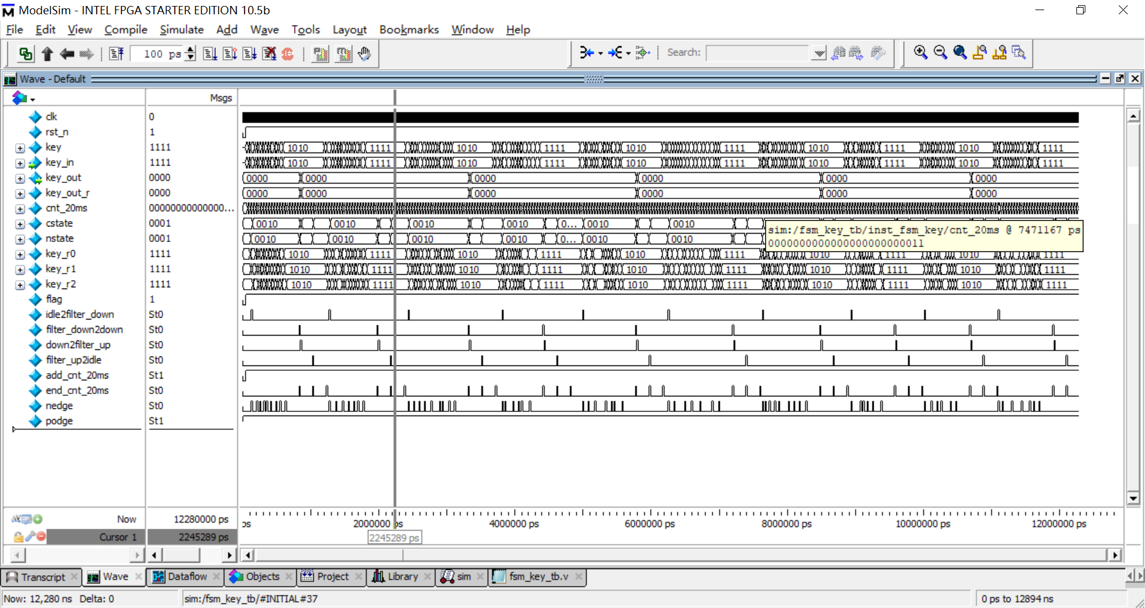1145x608 pixels.
Task: Expand the key_in signal bus
Action: point(20,163)
